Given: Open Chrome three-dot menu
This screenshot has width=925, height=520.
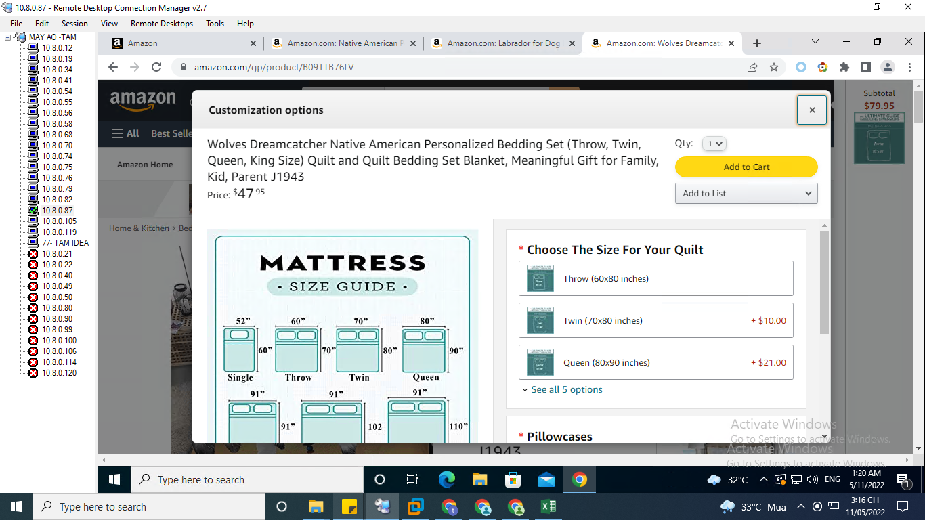Looking at the screenshot, I should point(909,67).
